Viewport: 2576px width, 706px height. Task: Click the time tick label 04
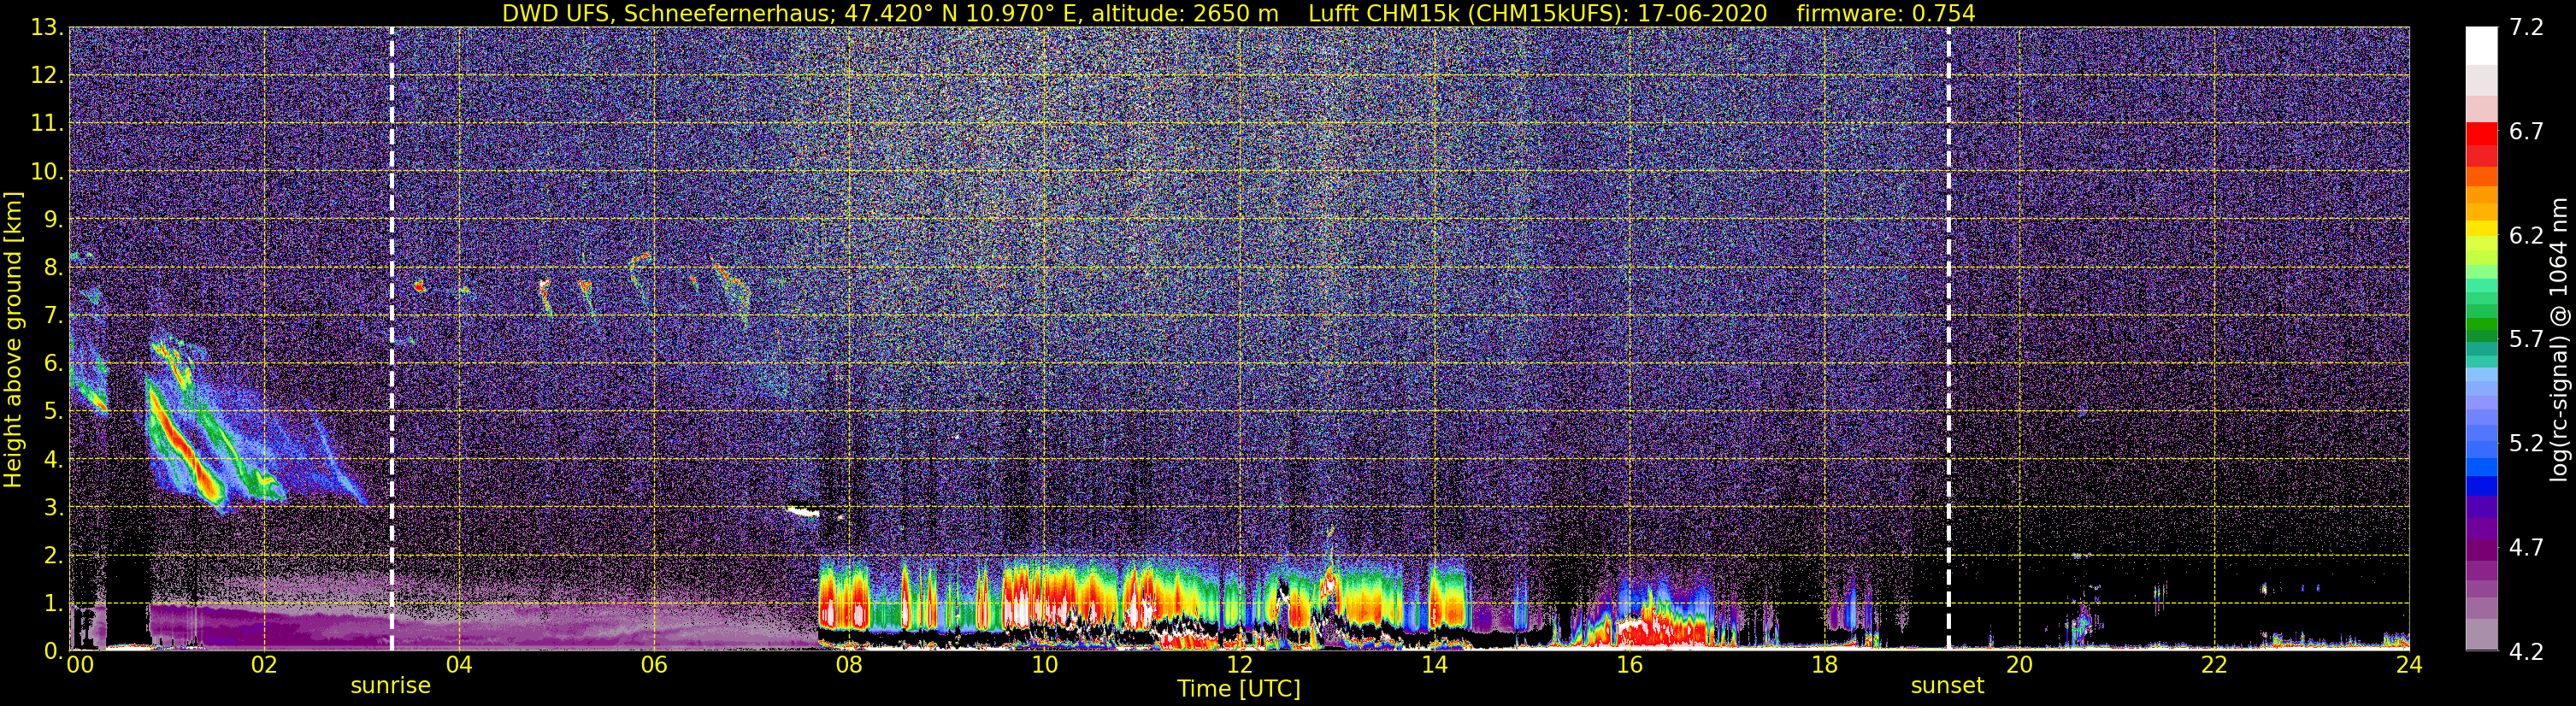(459, 665)
